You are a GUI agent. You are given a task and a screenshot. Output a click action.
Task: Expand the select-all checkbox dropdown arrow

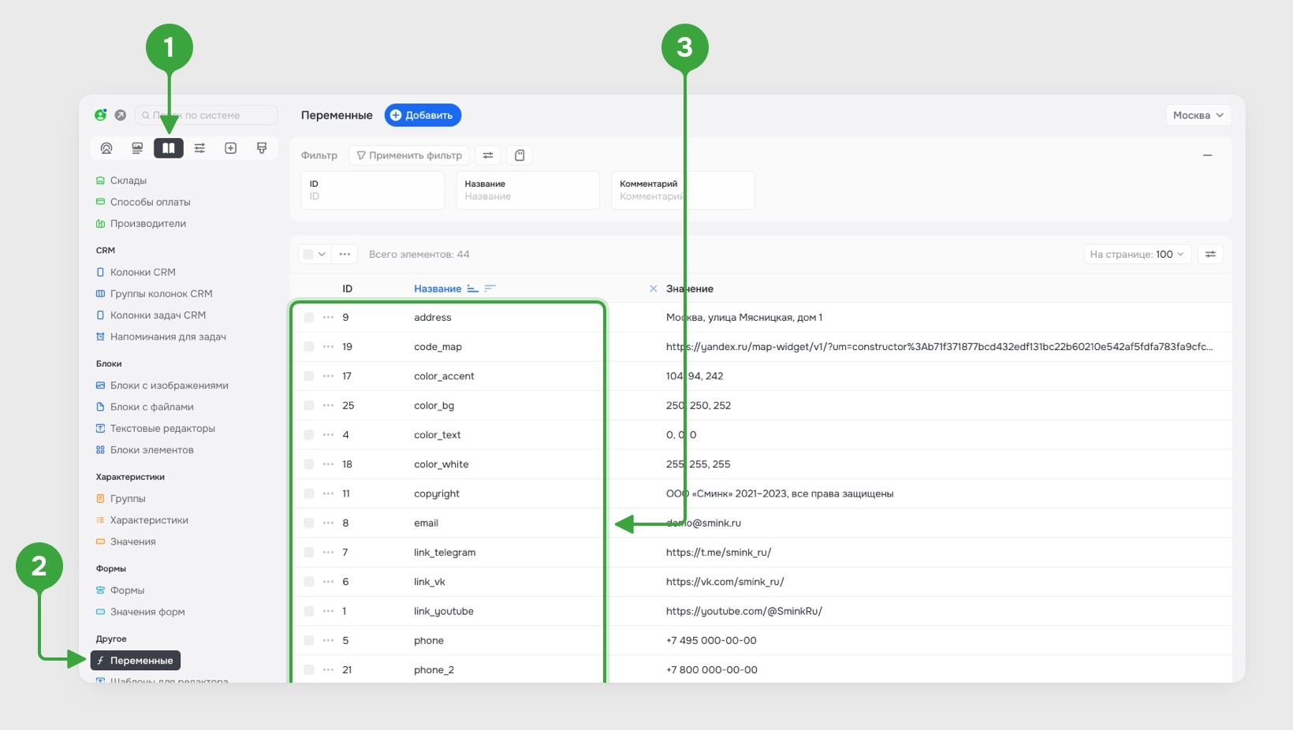[x=322, y=254]
